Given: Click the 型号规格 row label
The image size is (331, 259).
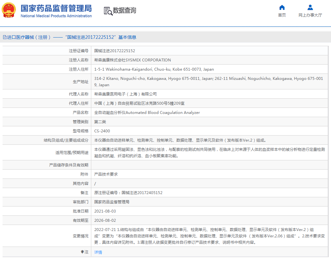Looking at the screenshot, I should (x=80, y=131).
